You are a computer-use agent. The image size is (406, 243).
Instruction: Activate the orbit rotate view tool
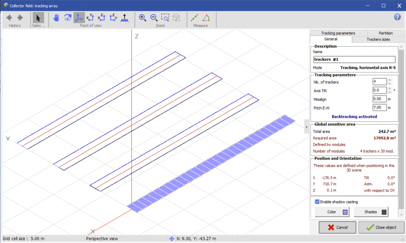tap(68, 18)
